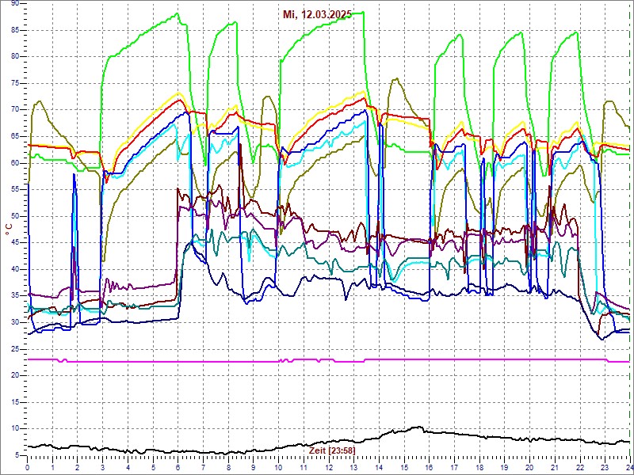Image resolution: width=634 pixels, height=475 pixels.
Task: Select the 45 value on the temperature axis
Action: 14,243
